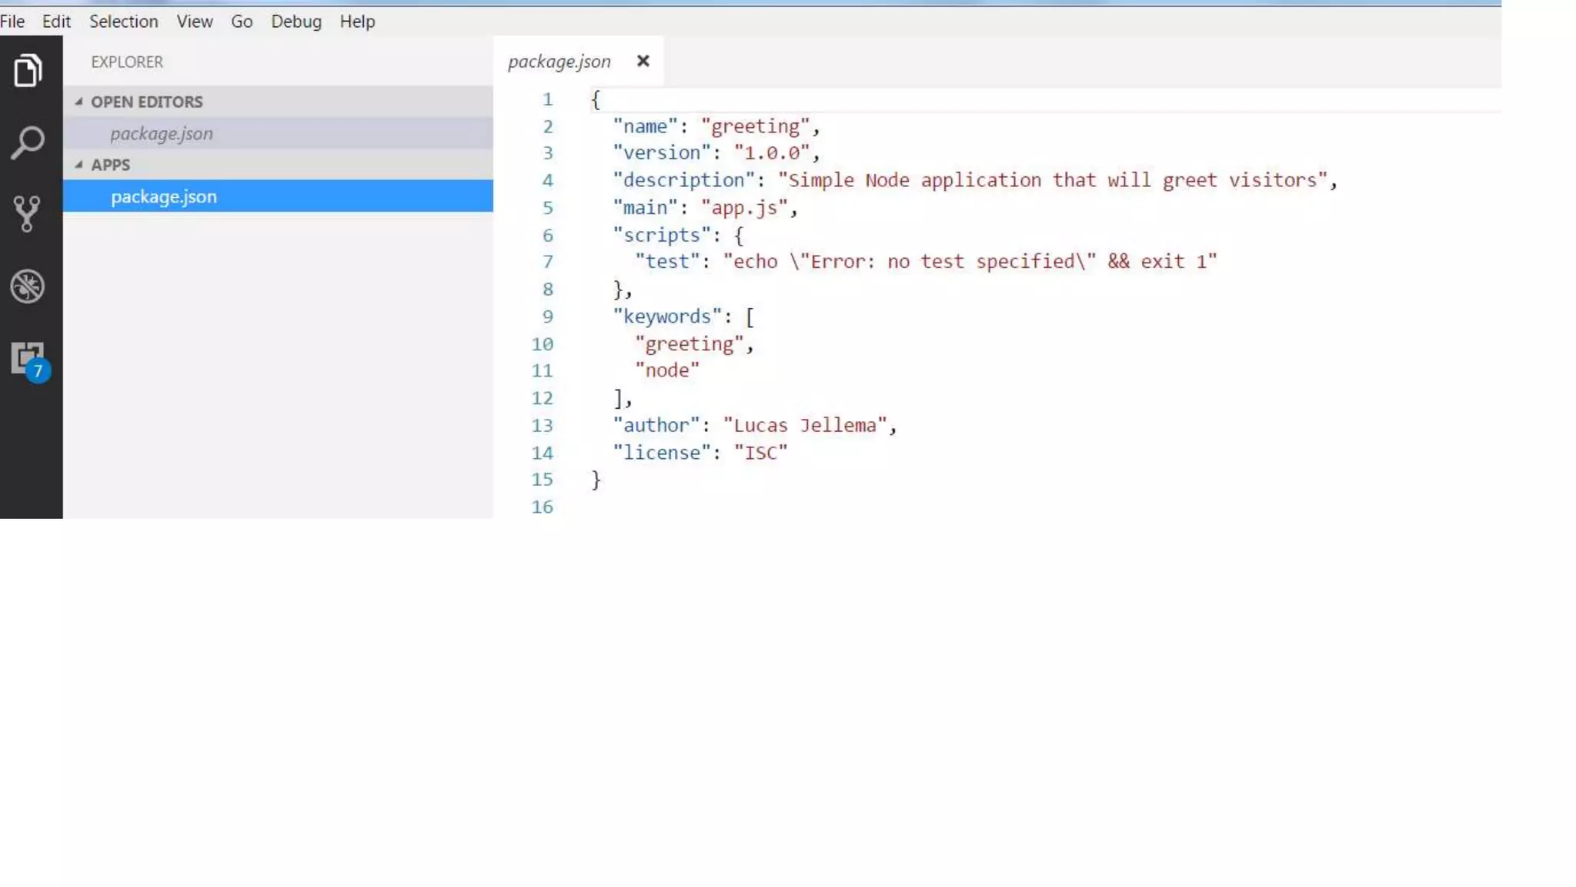Open the Go menu
Viewport: 1576px width, 887px height.
242,22
